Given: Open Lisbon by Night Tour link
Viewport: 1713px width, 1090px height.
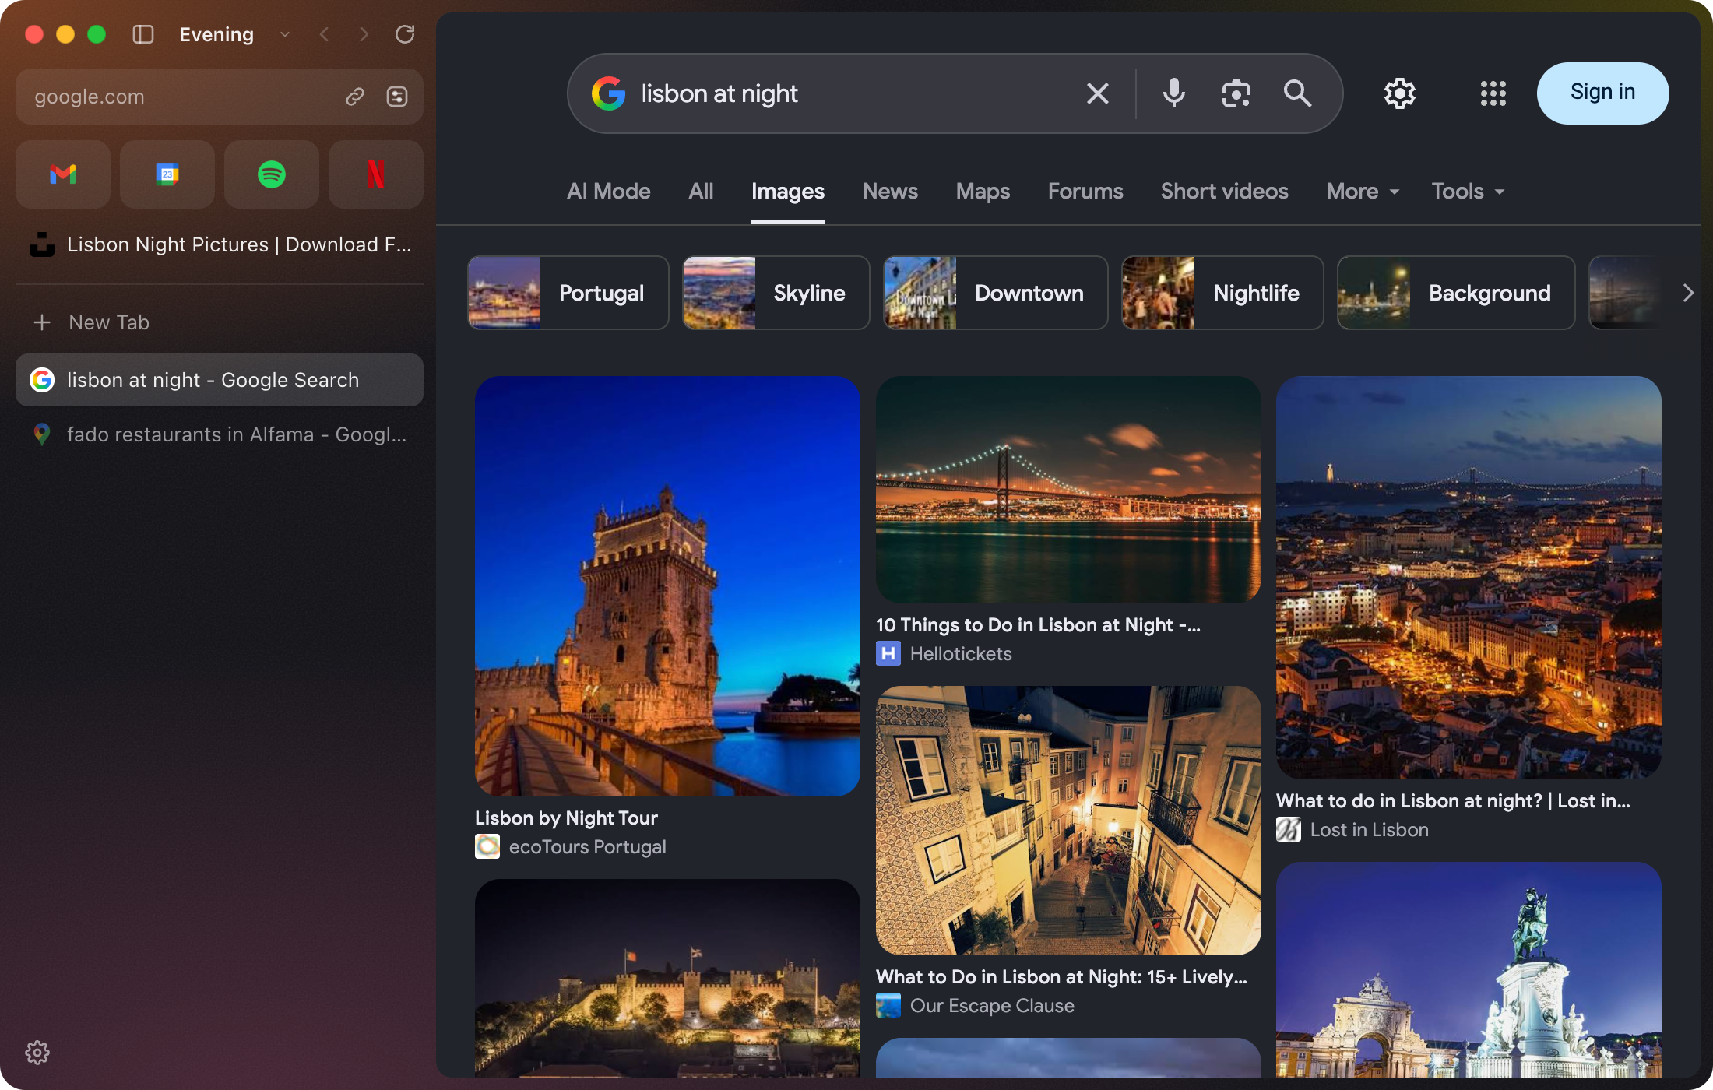Looking at the screenshot, I should pos(566,818).
